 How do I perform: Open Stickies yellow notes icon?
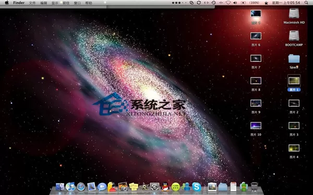click(134, 187)
